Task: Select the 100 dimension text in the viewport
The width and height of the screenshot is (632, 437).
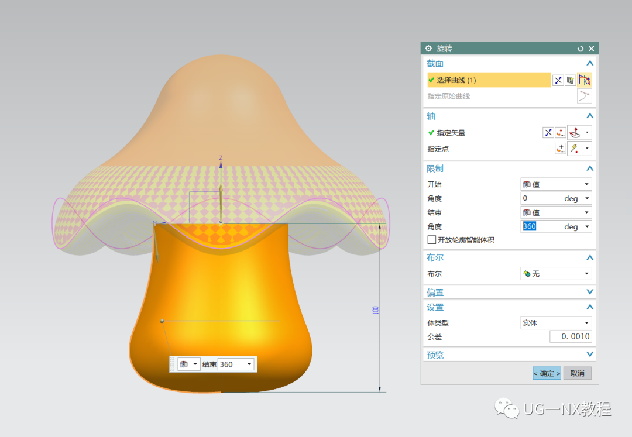Action: (375, 310)
